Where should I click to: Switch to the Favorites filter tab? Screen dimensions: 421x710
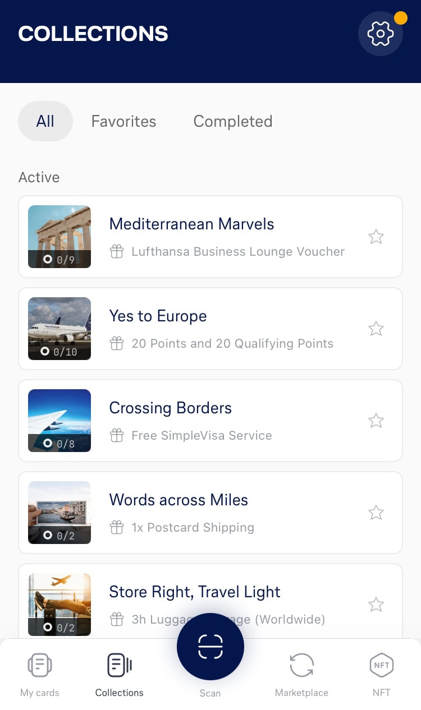point(123,121)
